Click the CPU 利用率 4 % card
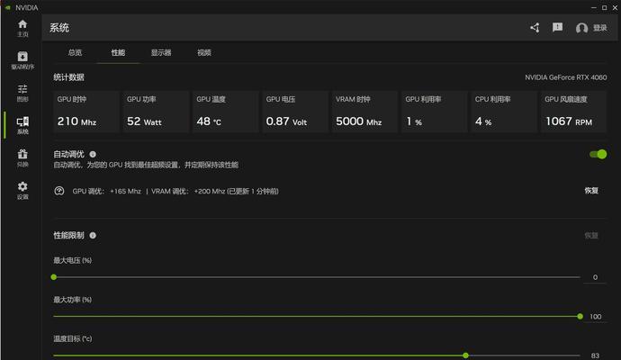Viewport: 621px width, 360px height. point(504,112)
